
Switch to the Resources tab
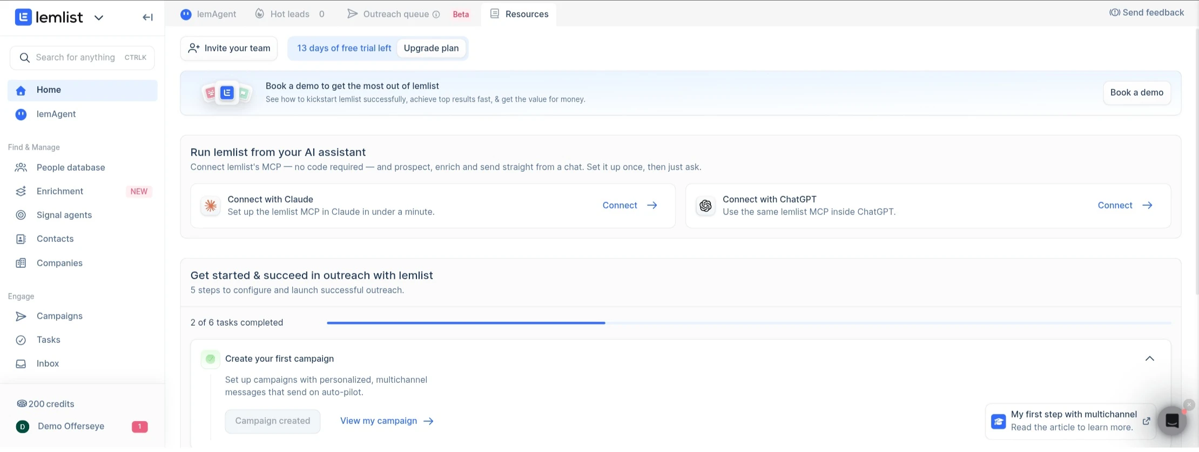click(x=518, y=14)
